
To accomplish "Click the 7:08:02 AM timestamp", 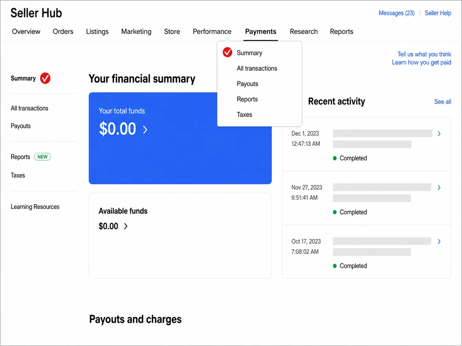I will 305,251.
